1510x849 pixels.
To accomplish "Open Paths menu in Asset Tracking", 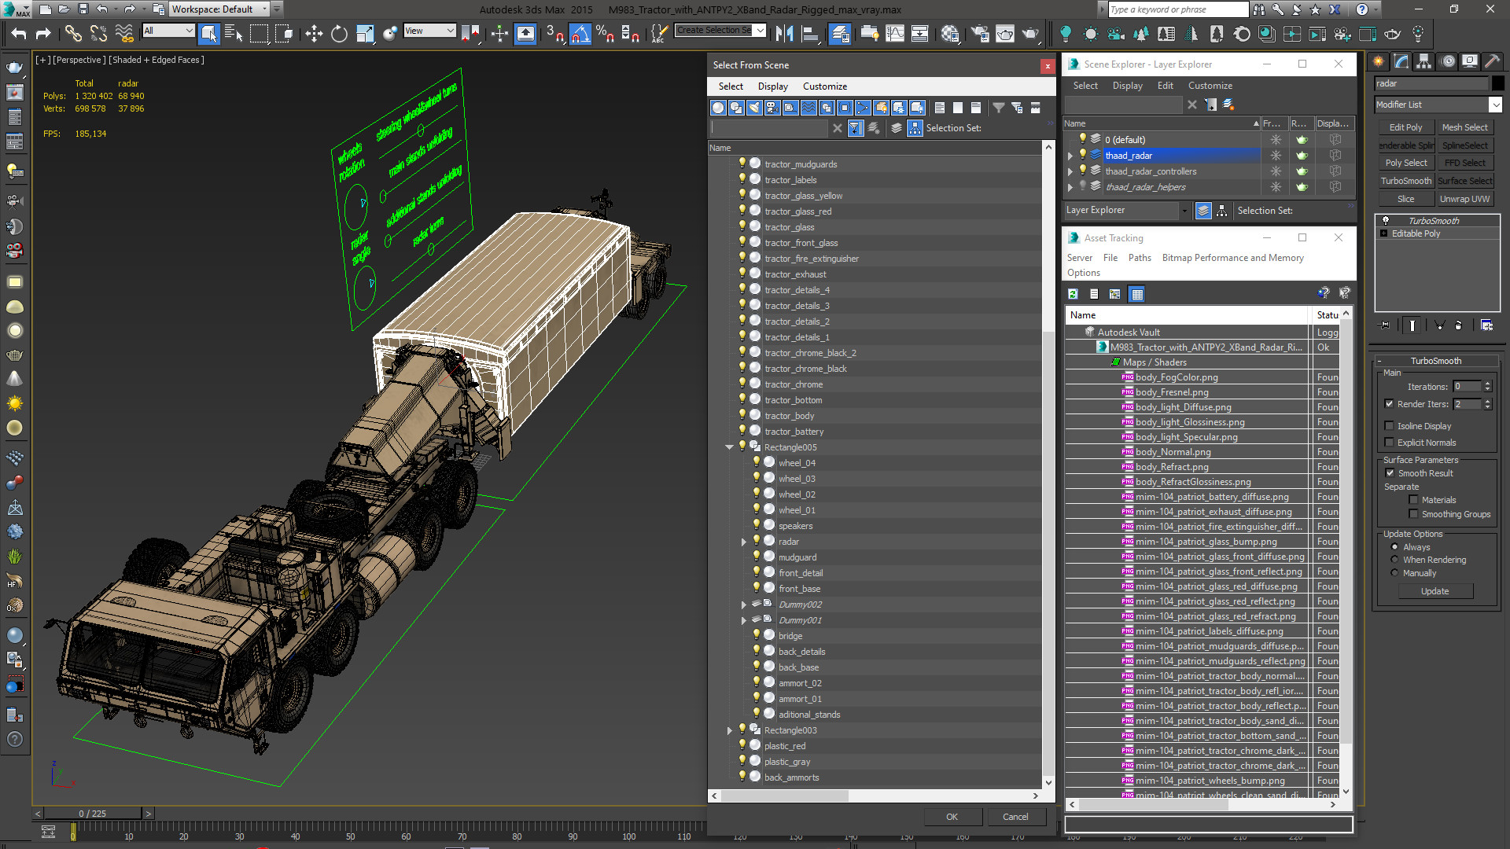I will pyautogui.click(x=1139, y=258).
